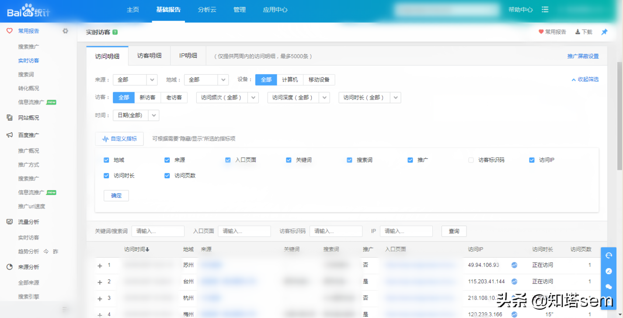Click the 下载 button
The image size is (623, 318).
[x=584, y=32]
